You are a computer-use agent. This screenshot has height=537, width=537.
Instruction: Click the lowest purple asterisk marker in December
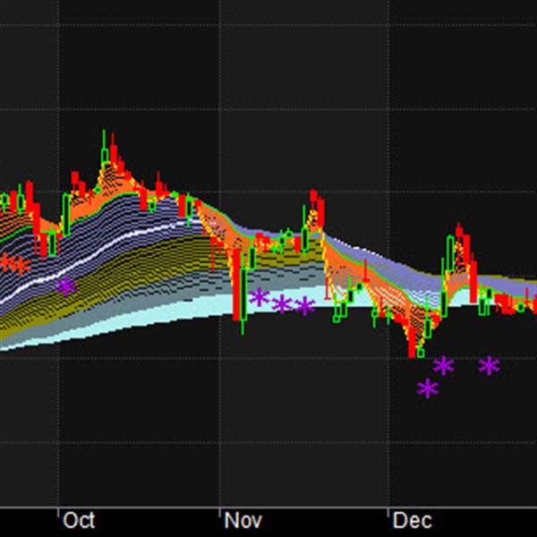pyautogui.click(x=428, y=388)
